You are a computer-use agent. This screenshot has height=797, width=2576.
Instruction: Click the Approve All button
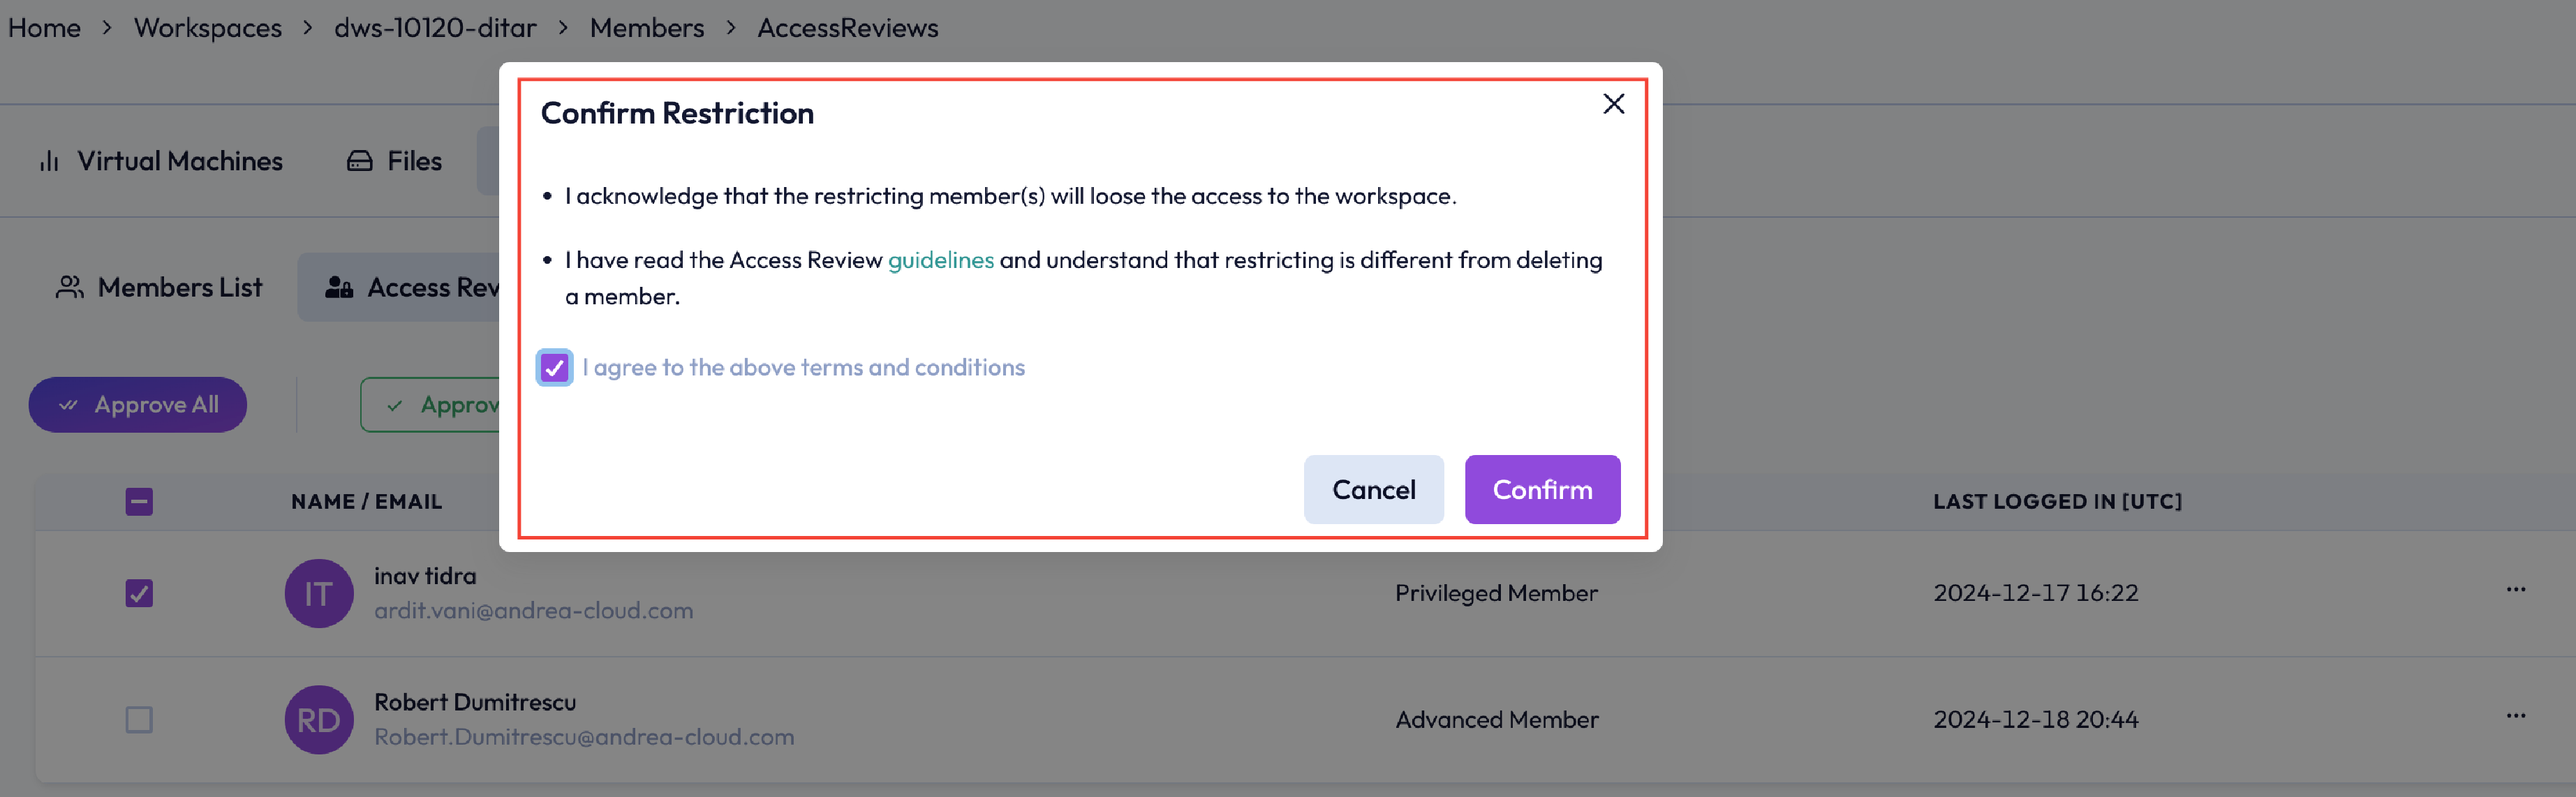(138, 405)
